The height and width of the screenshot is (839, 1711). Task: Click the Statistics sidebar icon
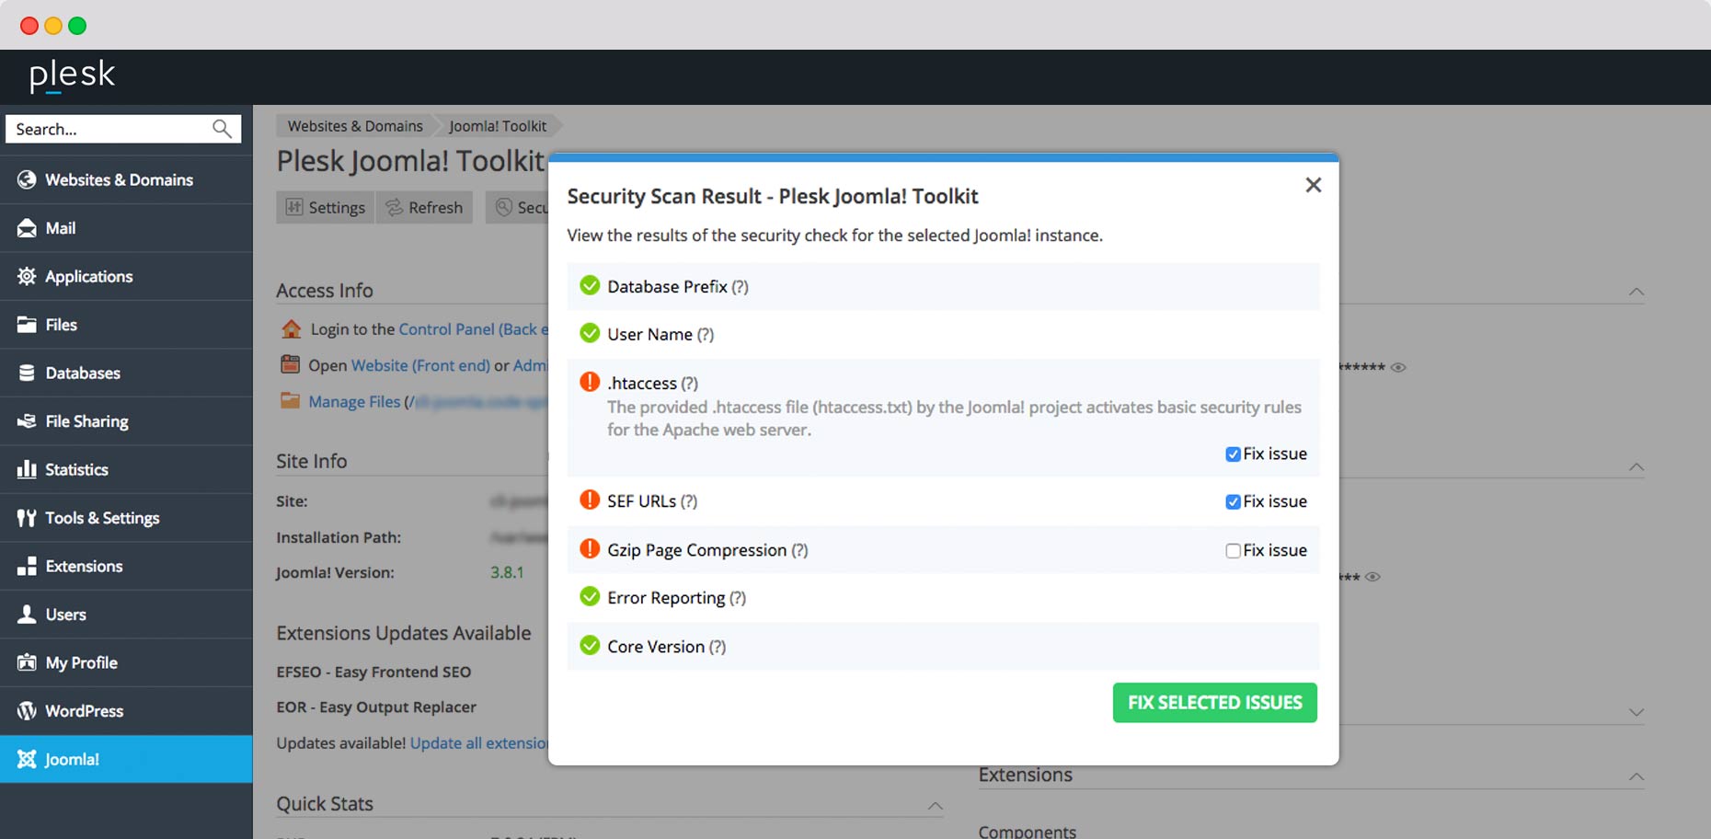click(x=26, y=469)
